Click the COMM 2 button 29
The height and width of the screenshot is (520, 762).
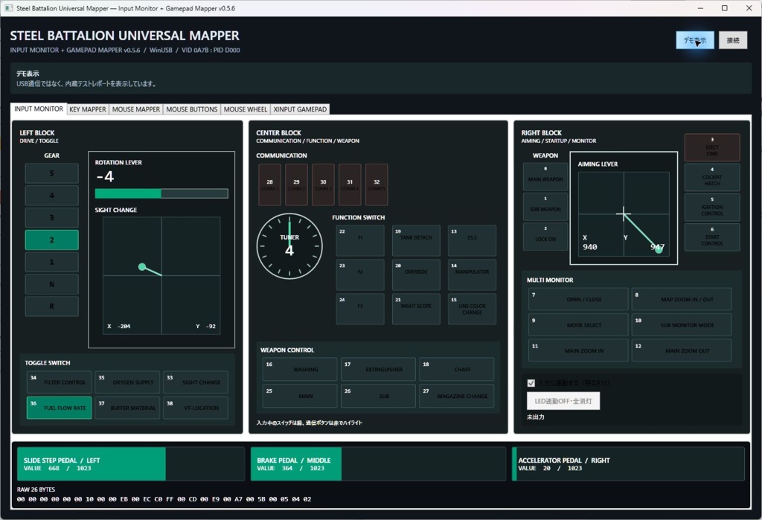point(296,184)
